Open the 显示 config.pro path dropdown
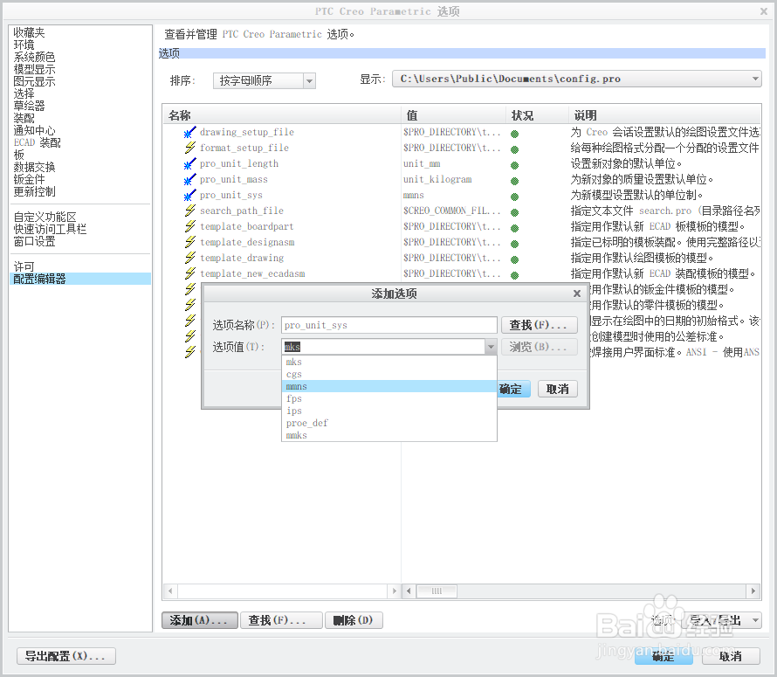 [754, 79]
